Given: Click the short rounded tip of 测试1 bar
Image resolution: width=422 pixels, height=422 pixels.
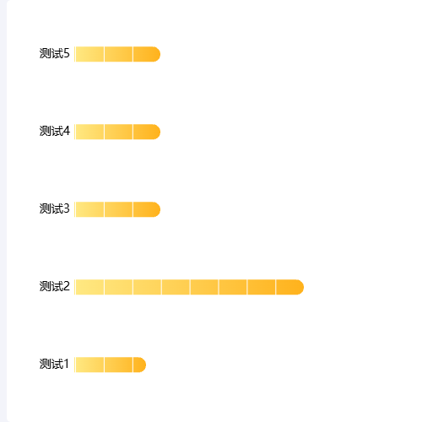Looking at the screenshot, I should (139, 365).
